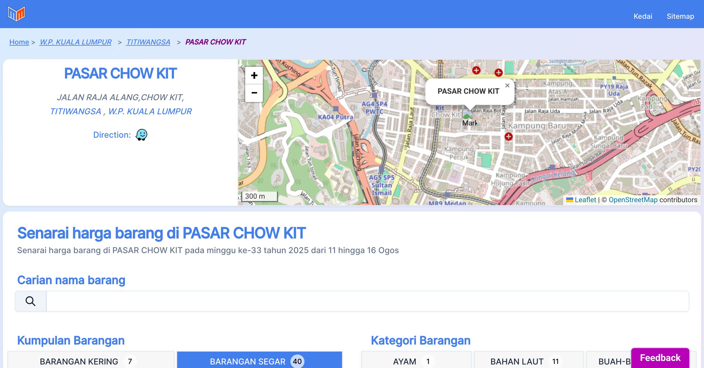704x368 pixels.
Task: Select the AYAM category tab
Action: (416, 361)
